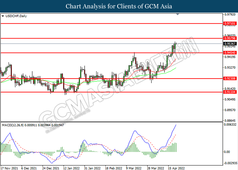
Task: Click the Chart Analysis for Clients title
Action: tap(119, 6)
